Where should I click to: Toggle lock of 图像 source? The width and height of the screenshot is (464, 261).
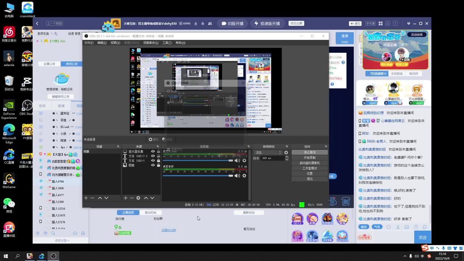coord(158,165)
